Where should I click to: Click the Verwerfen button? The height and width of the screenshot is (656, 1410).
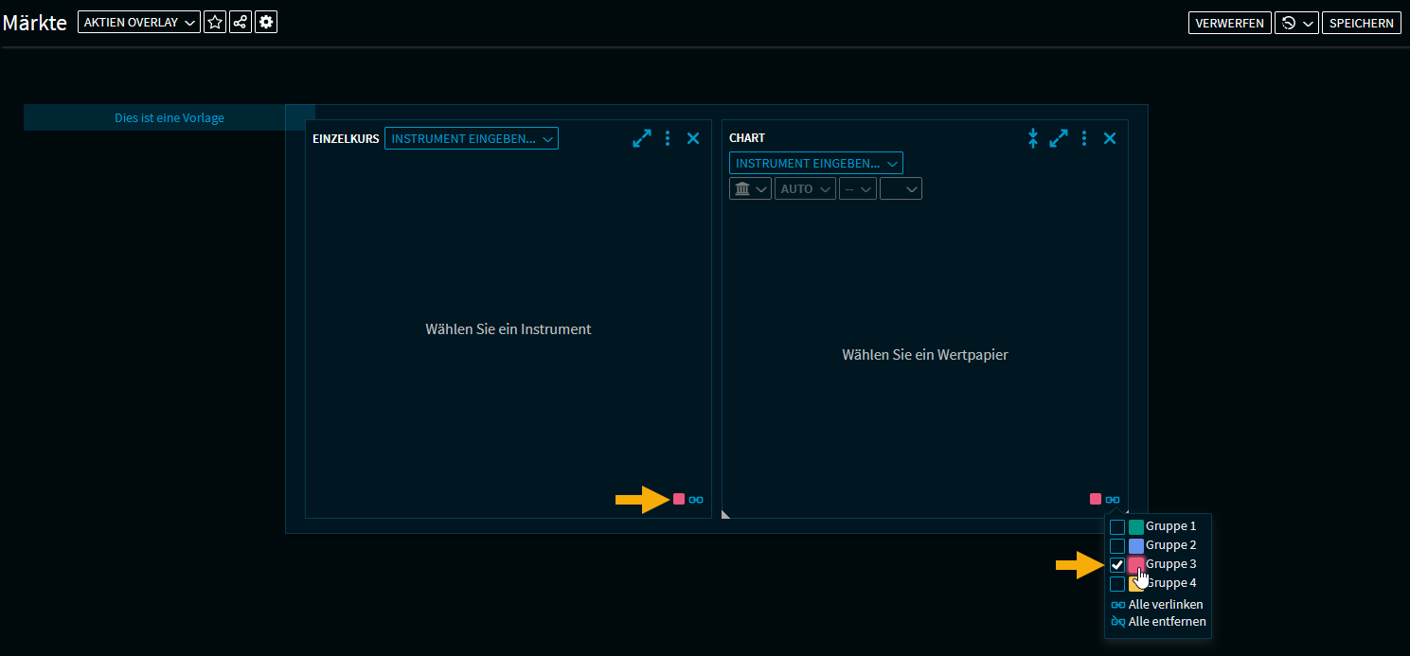click(1229, 23)
